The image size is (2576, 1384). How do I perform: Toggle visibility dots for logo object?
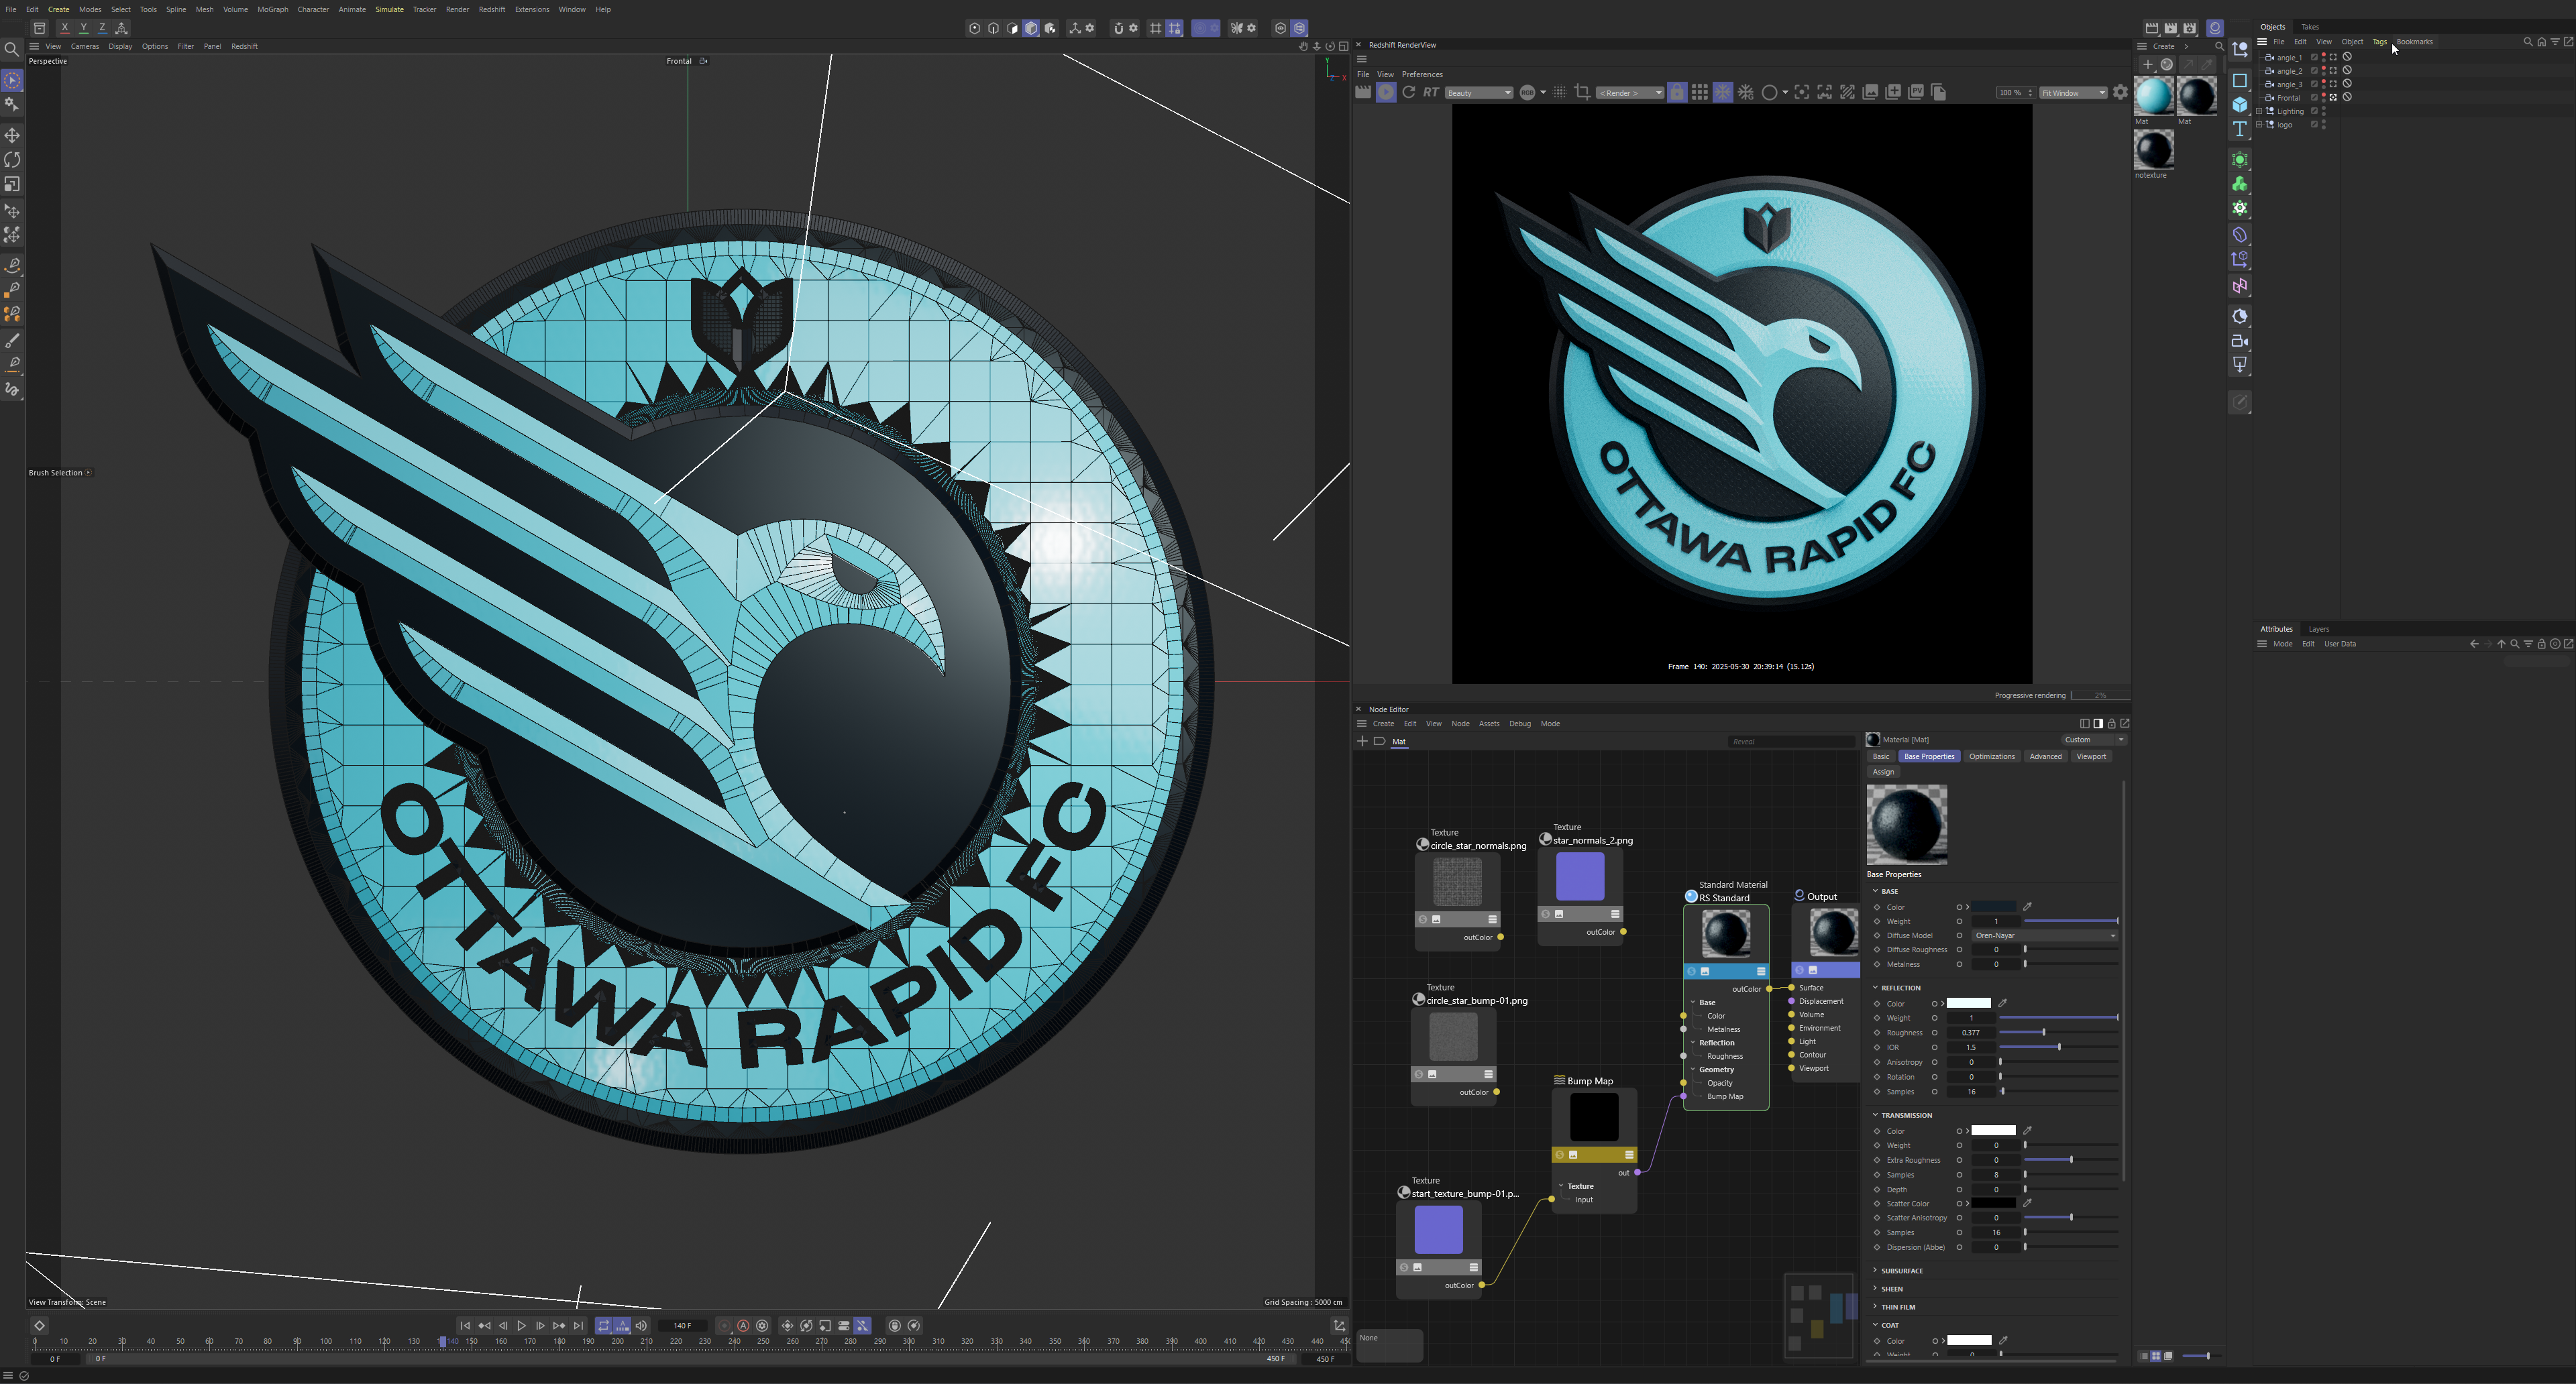point(2324,125)
